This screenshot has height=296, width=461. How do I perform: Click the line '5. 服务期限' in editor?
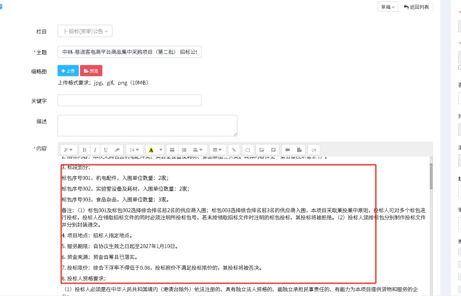click(120, 246)
